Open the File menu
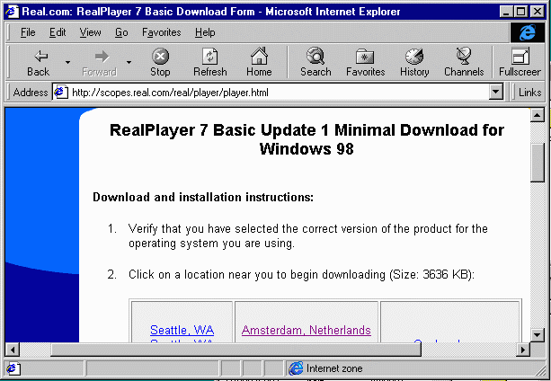Viewport: 551px width, 381px height. click(x=28, y=32)
